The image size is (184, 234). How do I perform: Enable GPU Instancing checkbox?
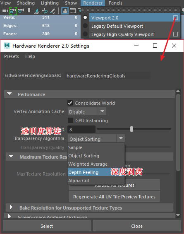(70, 120)
